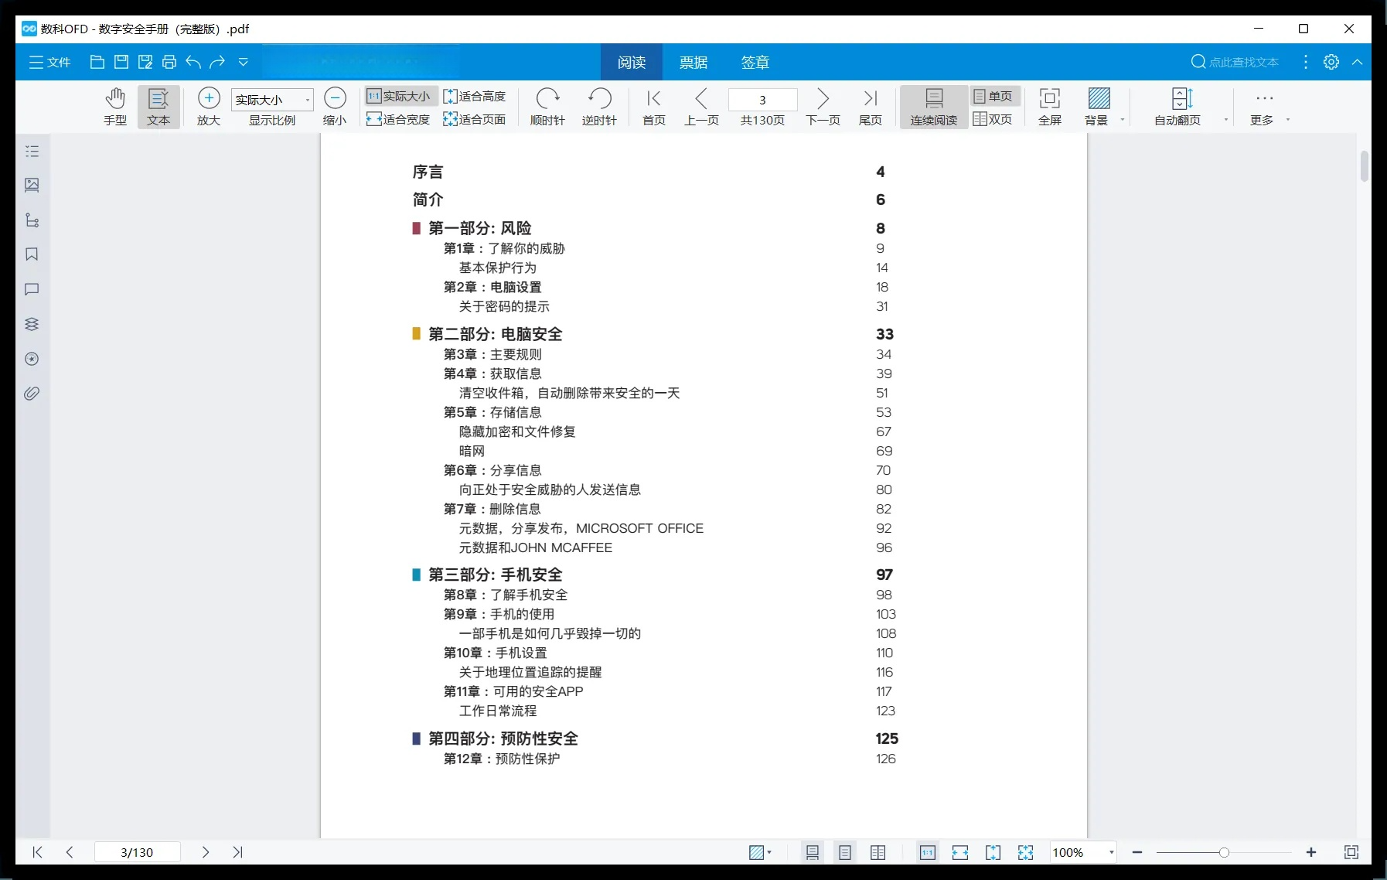
Task: Rotate page counterclockwise (逆时针)
Action: (x=599, y=107)
